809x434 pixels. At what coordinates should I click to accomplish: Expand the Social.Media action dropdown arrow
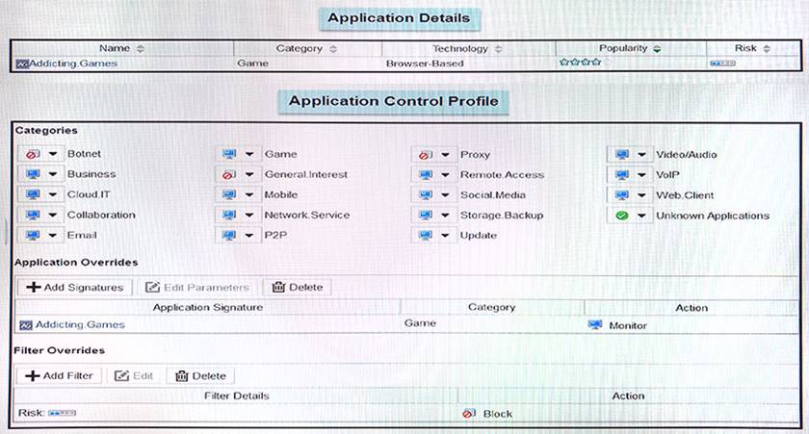tap(445, 195)
